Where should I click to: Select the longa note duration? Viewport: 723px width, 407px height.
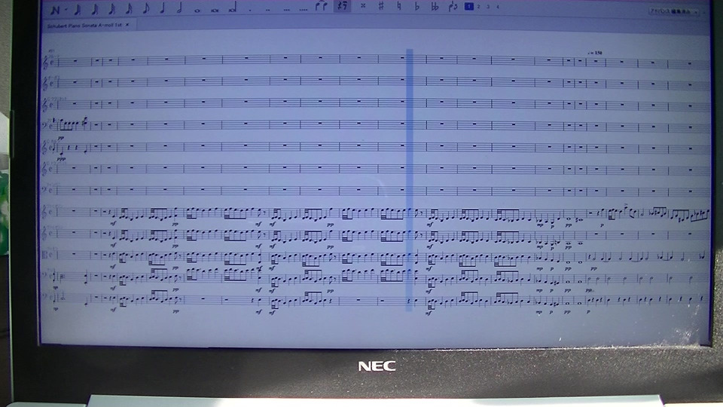click(x=233, y=8)
